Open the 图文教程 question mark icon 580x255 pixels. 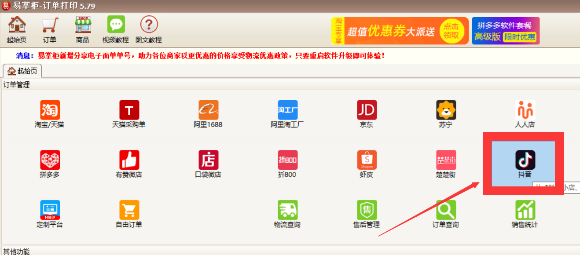[149, 29]
